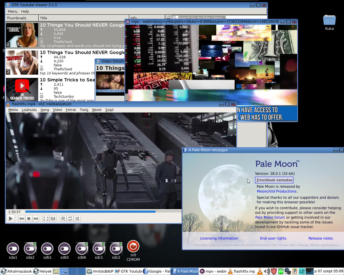Click Licensing information link

(x=219, y=238)
